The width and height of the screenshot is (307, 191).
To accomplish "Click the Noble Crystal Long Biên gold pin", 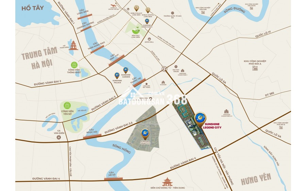I will click(x=148, y=10).
